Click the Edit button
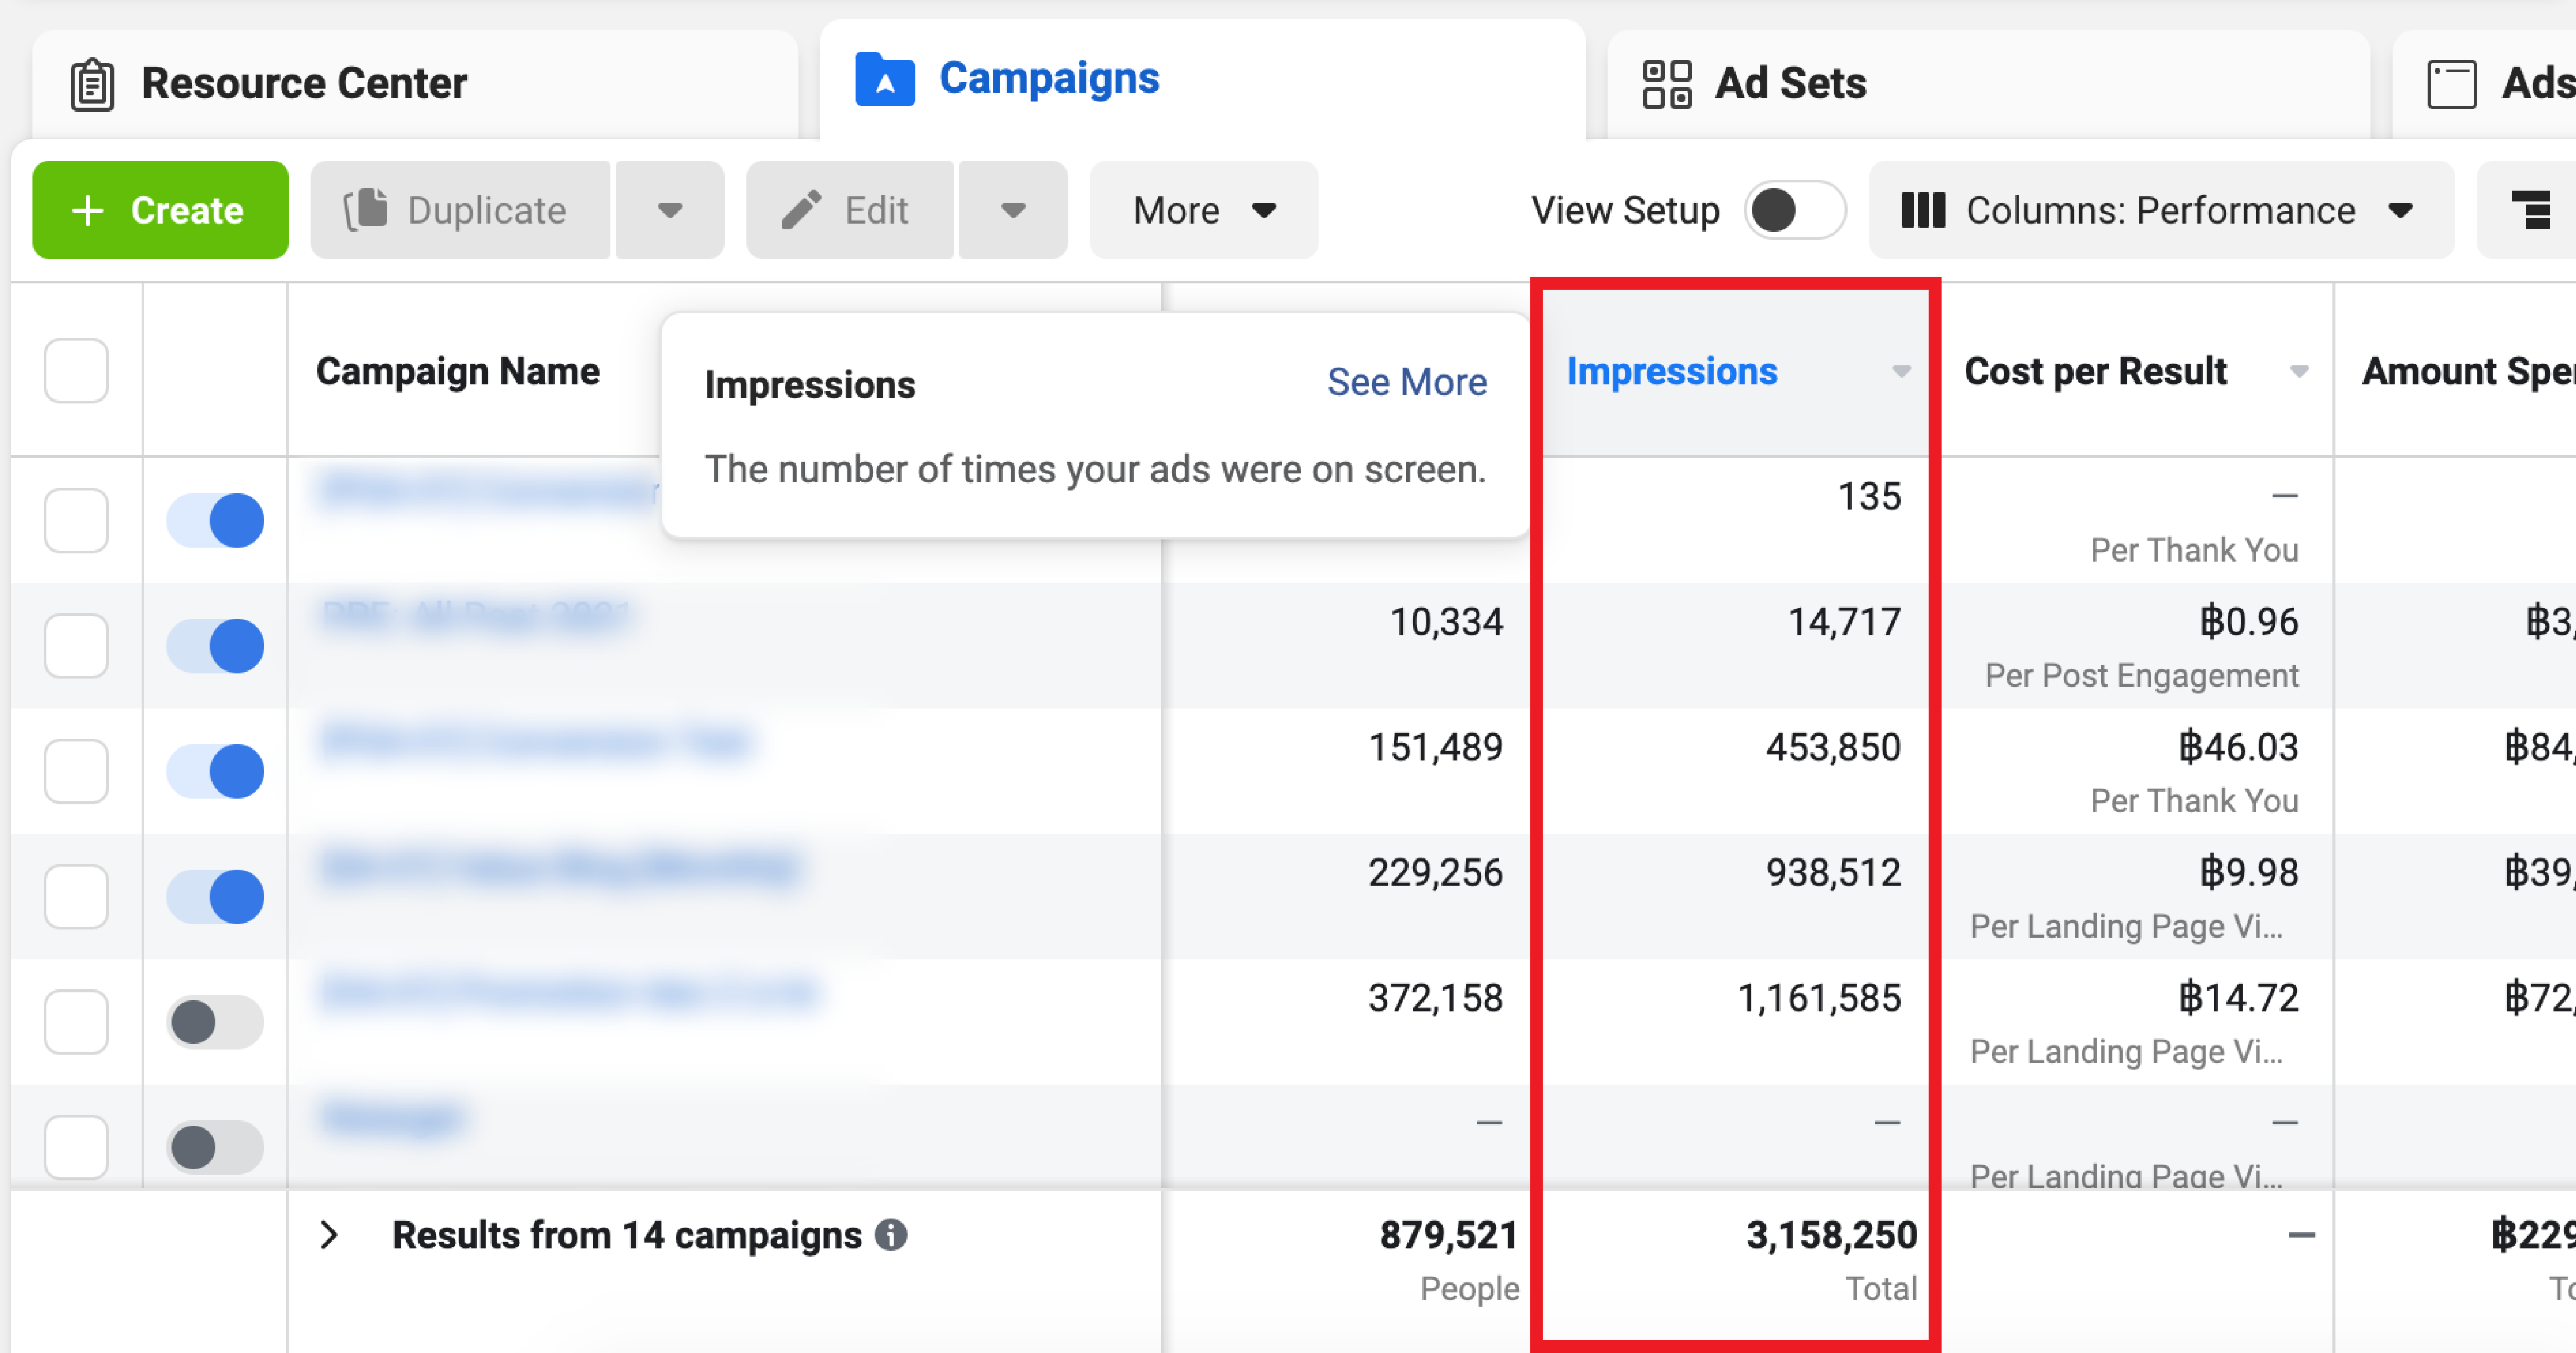Image resolution: width=2576 pixels, height=1353 pixels. (x=849, y=210)
